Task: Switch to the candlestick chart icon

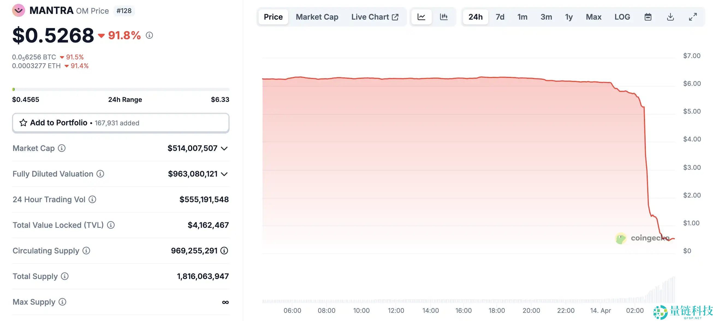Action: [x=444, y=17]
